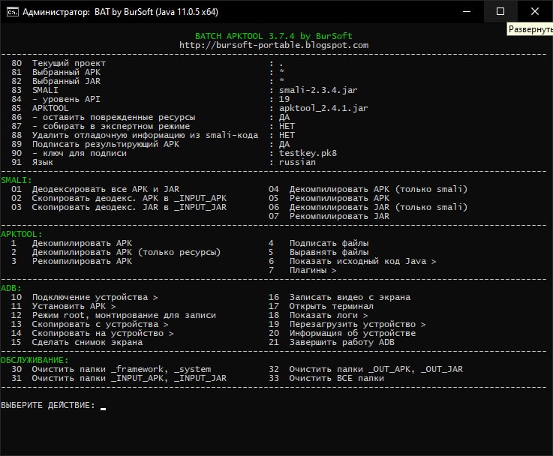Click item 01 'Деодексировать все APK и JAR'
This screenshot has width=553, height=456.
(95, 189)
